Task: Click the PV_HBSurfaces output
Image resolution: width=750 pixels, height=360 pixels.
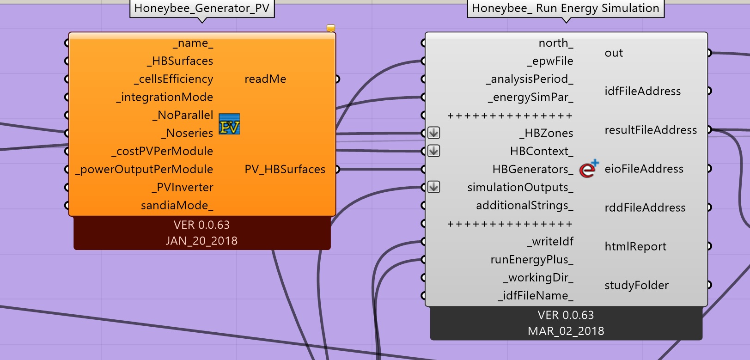Action: [285, 169]
